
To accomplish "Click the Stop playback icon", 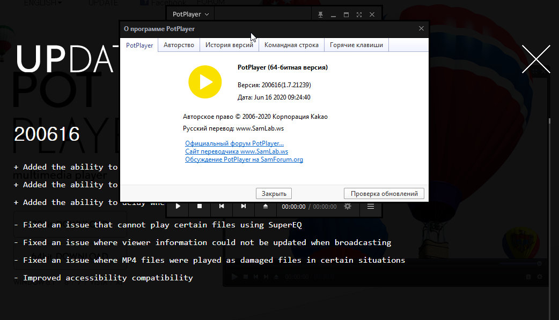I will tap(200, 206).
